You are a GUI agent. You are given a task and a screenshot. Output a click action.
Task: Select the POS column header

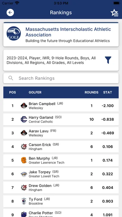click(x=12, y=92)
